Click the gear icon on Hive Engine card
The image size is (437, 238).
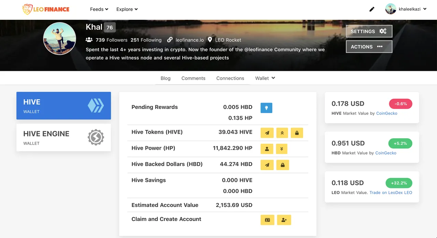(x=96, y=138)
